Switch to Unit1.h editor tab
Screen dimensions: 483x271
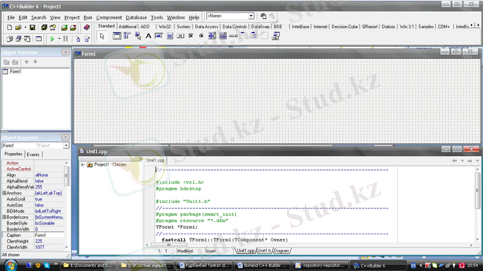(x=264, y=251)
